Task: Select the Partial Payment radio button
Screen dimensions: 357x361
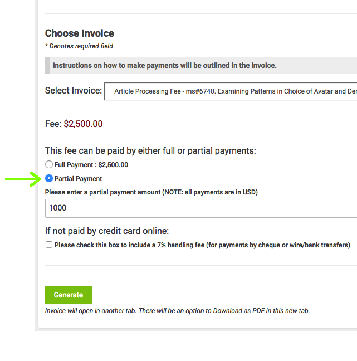Action: click(x=49, y=179)
